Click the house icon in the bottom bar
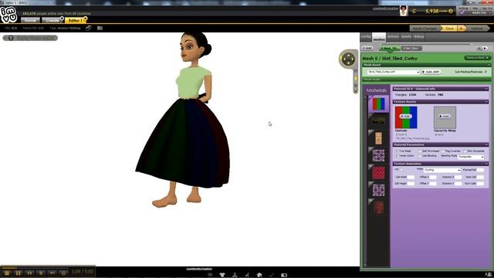Image resolution: width=494 pixels, height=278 pixels. [x=259, y=275]
